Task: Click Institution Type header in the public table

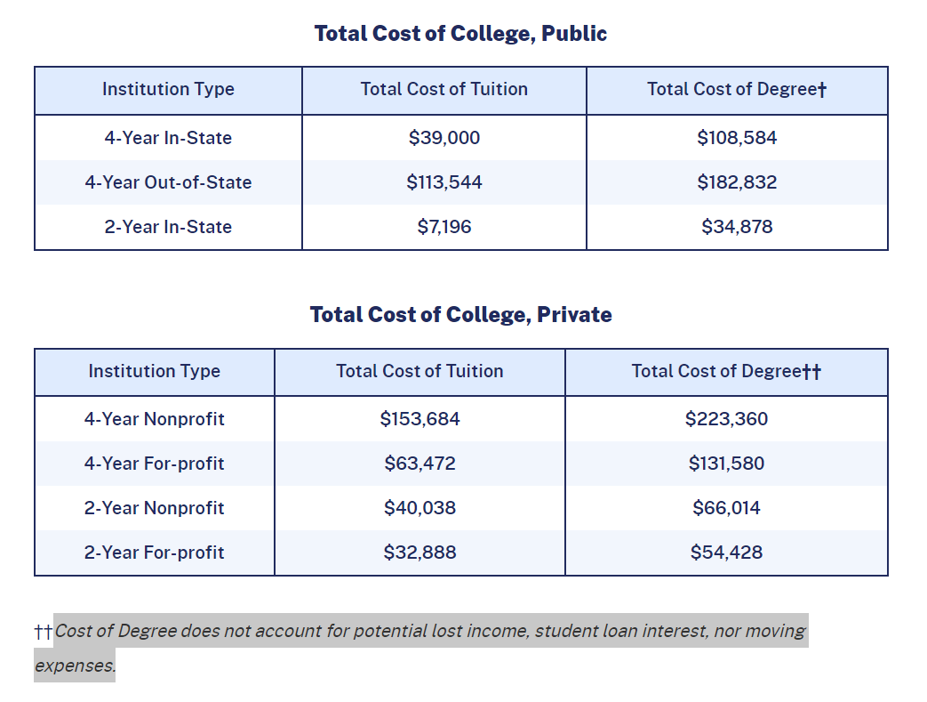Action: (x=168, y=89)
